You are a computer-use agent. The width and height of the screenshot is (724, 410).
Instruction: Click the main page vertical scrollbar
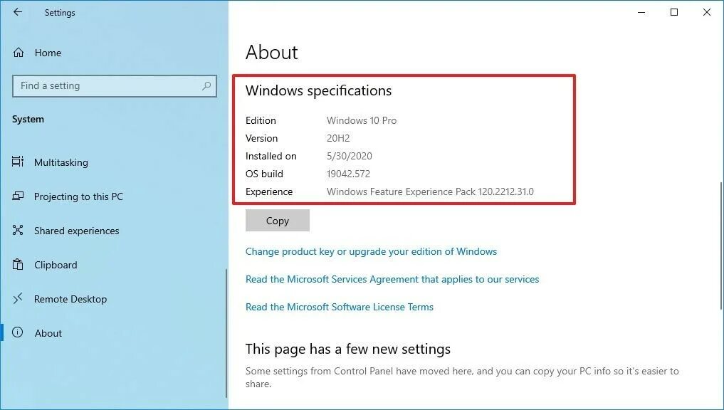[x=720, y=246]
